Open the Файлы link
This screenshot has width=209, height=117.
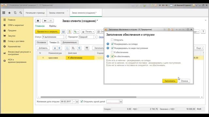pyautogui.click(x=53, y=26)
